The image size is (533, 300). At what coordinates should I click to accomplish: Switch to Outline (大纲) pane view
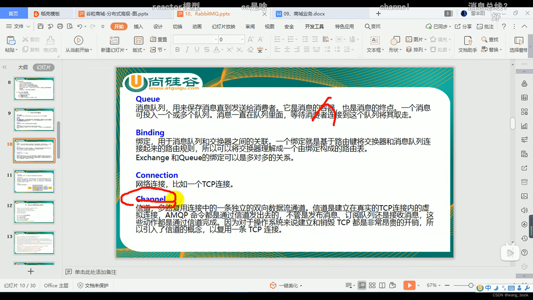pos(23,67)
